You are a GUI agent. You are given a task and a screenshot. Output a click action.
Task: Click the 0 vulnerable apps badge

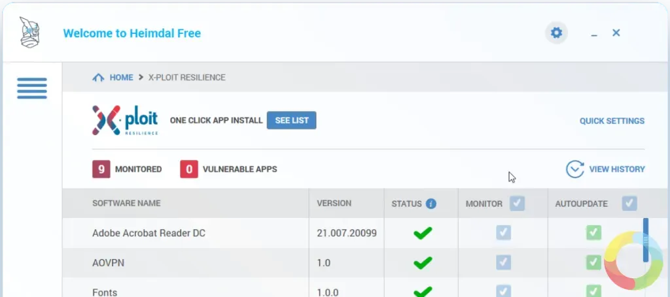click(189, 169)
